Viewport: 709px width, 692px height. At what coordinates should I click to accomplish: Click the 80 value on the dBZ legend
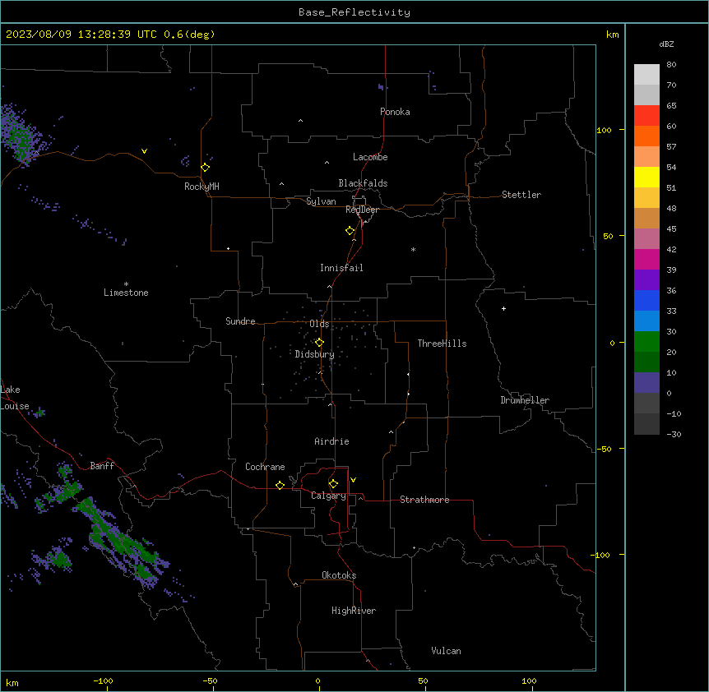(671, 65)
